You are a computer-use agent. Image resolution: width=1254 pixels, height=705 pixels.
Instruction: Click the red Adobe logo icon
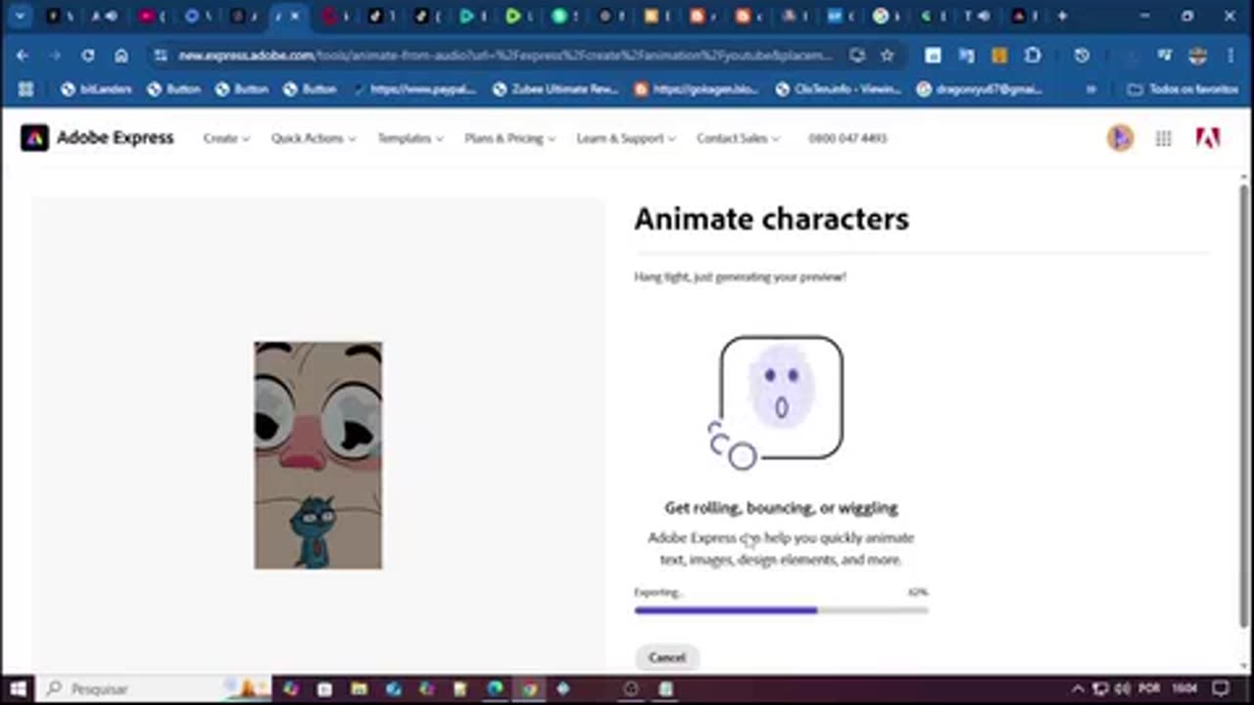click(x=1208, y=138)
